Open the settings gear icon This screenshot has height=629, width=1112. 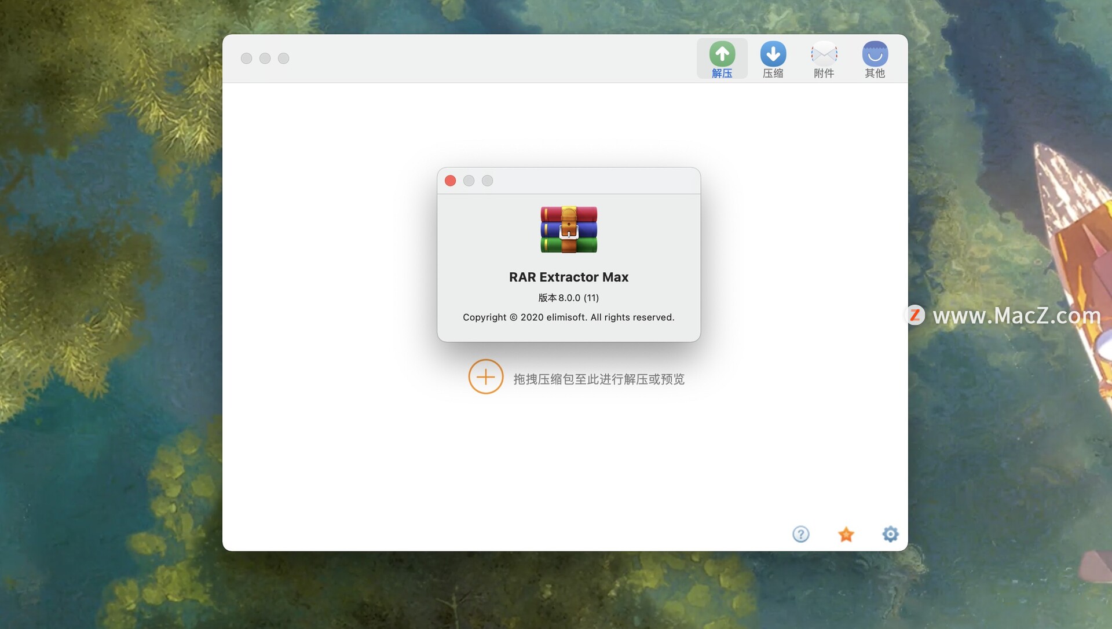pos(890,534)
